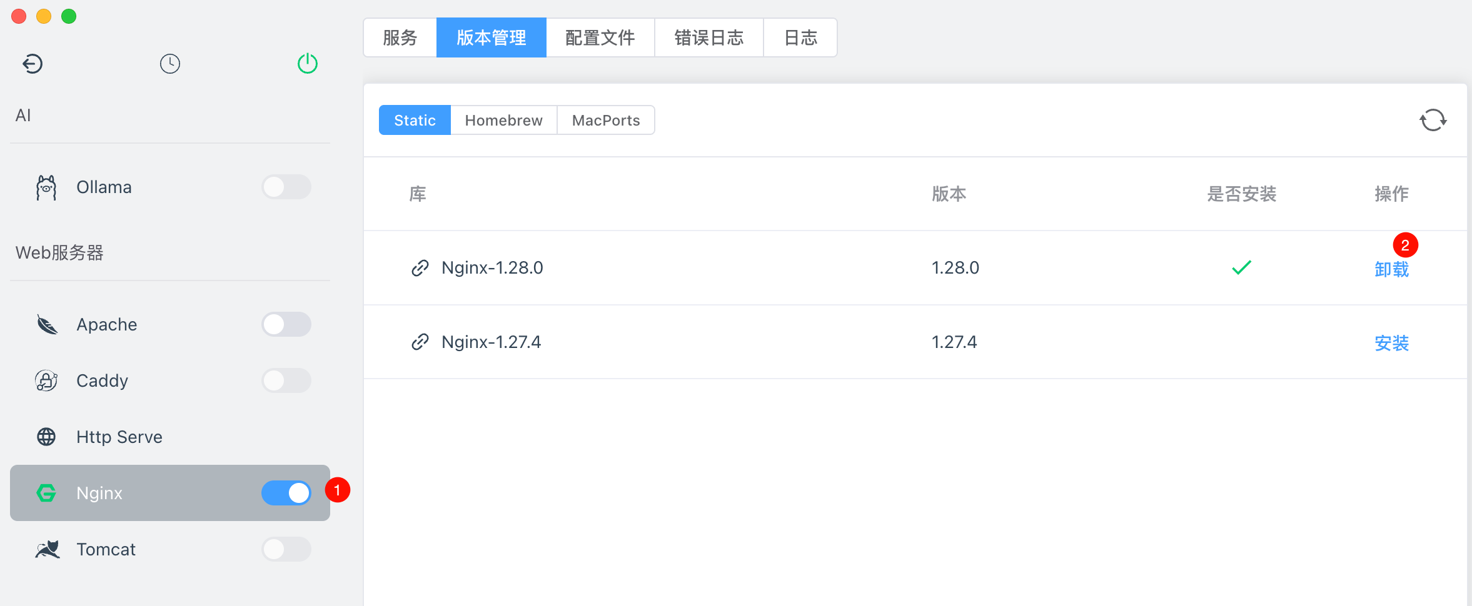Select Http Serve in the sidebar
1472x606 pixels.
170,437
